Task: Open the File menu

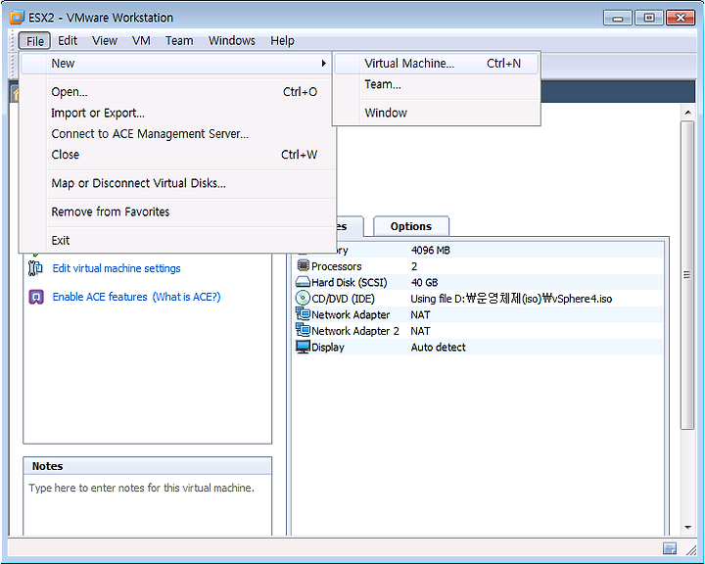Action: pos(34,41)
